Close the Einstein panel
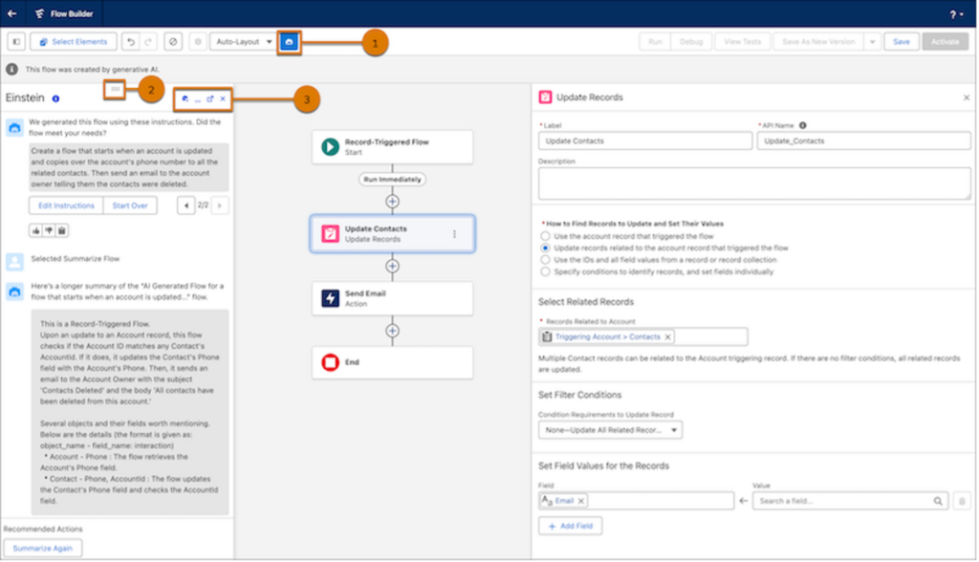Viewport: 979px width, 562px height. (223, 98)
